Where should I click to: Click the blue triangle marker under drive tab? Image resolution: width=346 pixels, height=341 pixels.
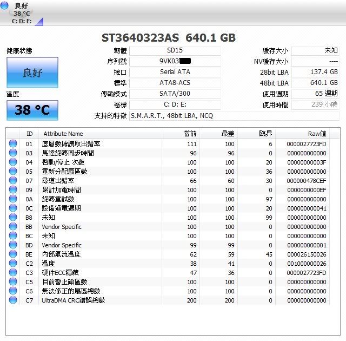40,22
